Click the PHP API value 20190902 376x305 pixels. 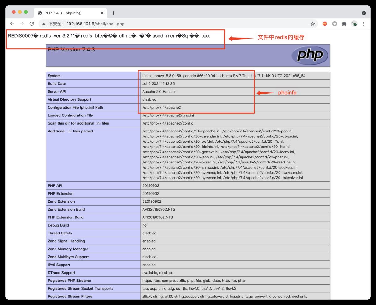pyautogui.click(x=151, y=186)
